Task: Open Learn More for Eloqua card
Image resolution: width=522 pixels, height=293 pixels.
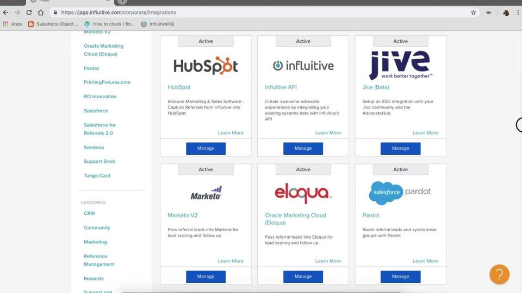Action: point(328,261)
